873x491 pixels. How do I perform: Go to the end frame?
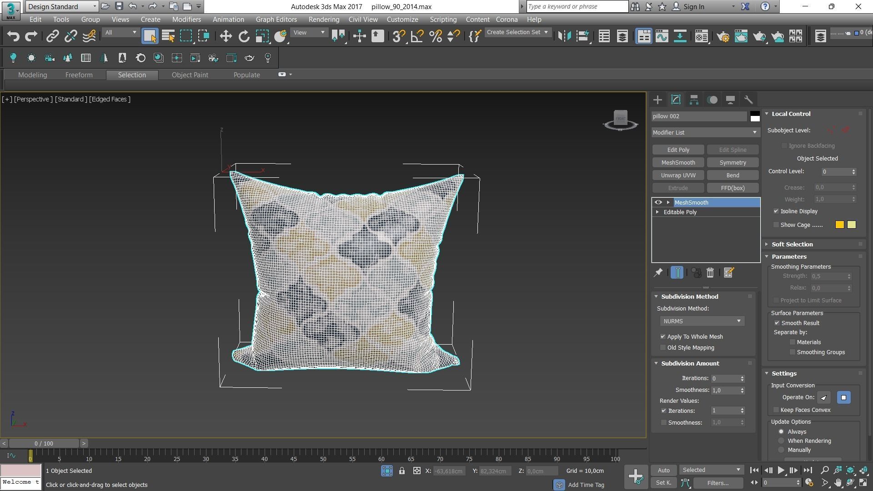click(x=808, y=470)
